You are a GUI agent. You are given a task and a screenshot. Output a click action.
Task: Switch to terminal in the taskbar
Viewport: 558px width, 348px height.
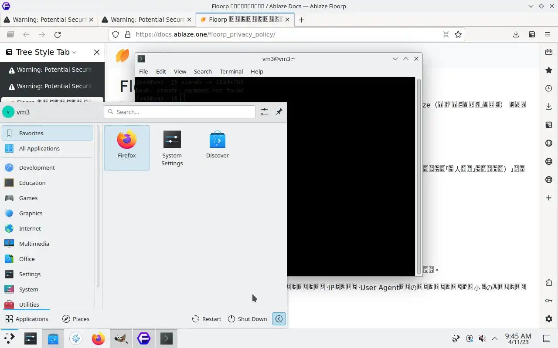point(167,338)
